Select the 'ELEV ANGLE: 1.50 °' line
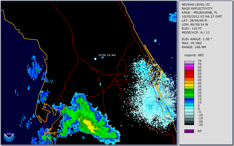 [197, 39]
